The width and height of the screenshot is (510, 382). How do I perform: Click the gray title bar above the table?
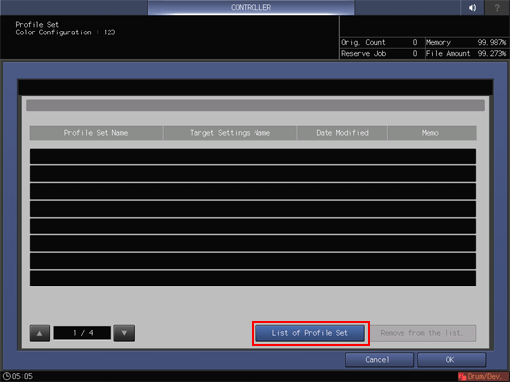(x=255, y=105)
